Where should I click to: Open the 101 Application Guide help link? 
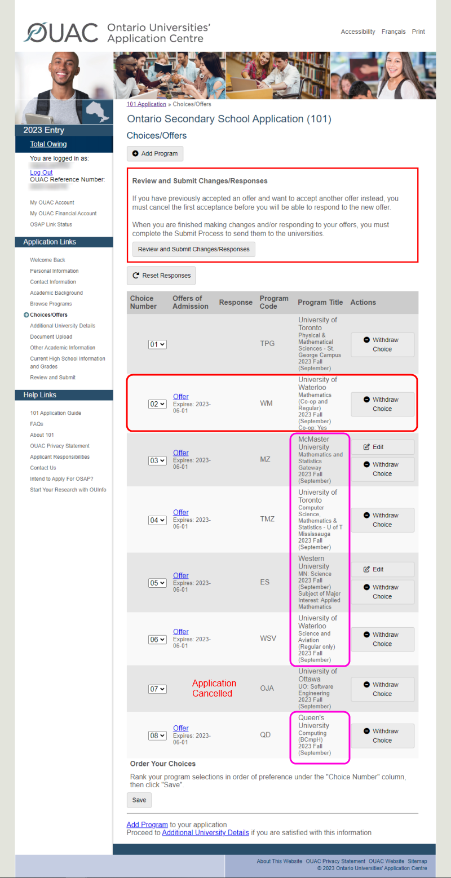coord(55,413)
